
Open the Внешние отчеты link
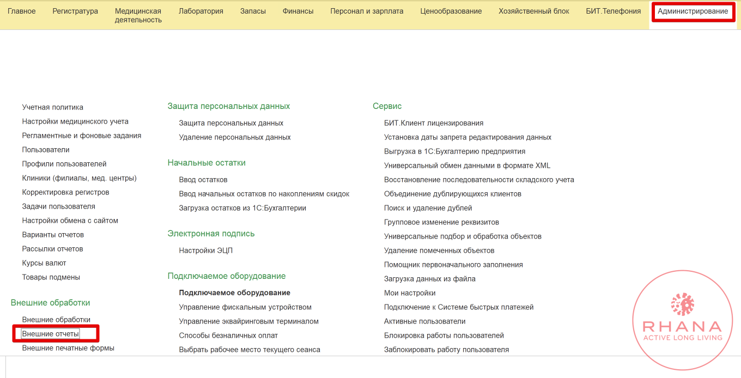click(51, 334)
